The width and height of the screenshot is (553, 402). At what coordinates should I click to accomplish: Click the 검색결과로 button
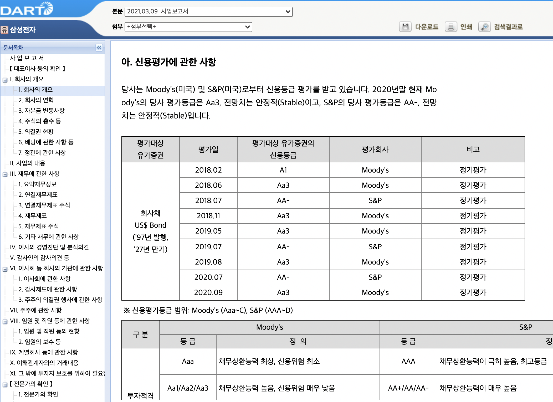[x=508, y=27]
